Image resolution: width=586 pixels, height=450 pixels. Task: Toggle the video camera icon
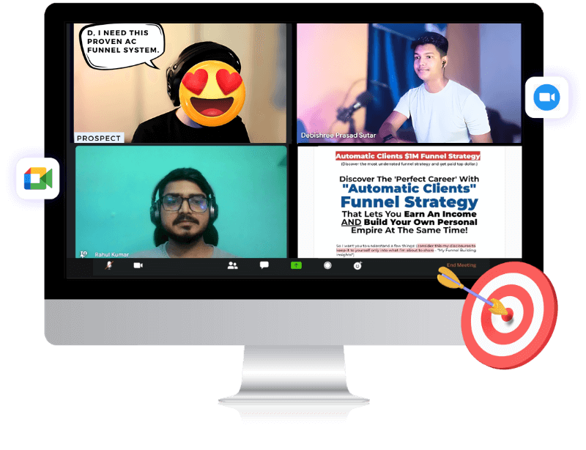pyautogui.click(x=138, y=265)
